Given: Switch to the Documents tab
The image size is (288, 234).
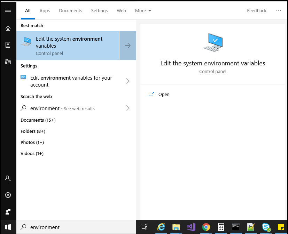Looking at the screenshot, I should [71, 11].
